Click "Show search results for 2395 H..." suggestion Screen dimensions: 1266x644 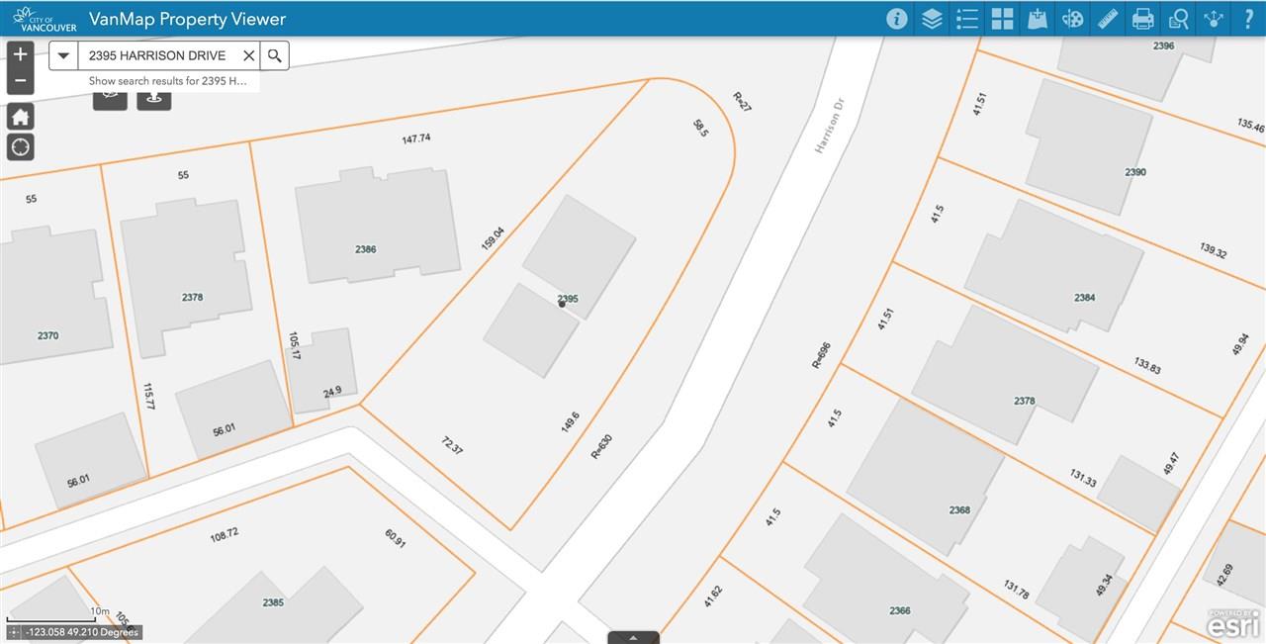point(168,81)
